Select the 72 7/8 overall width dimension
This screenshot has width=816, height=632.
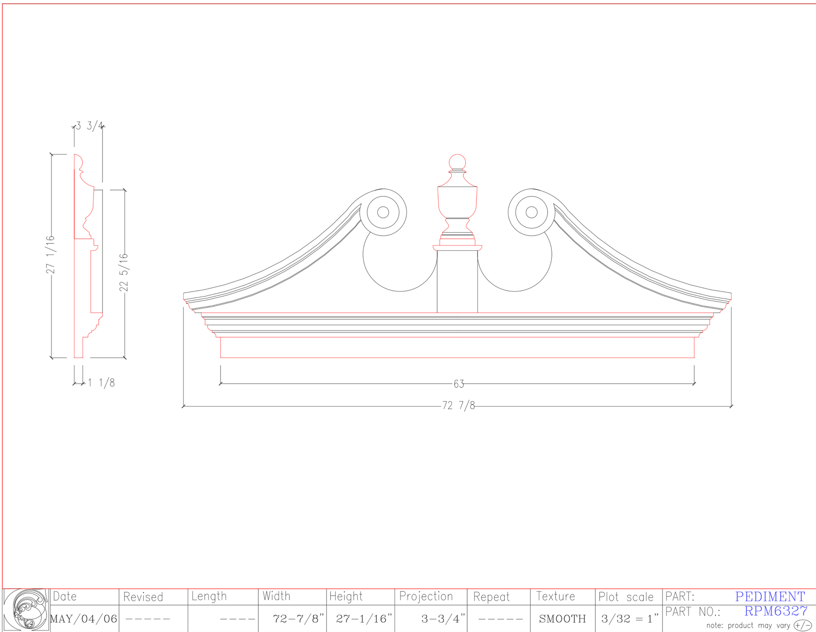[x=458, y=405]
